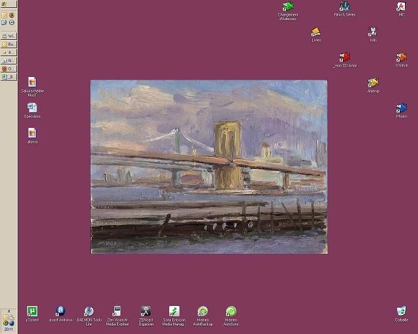The image size is (418, 334).
Task: Launch Memeo AutoBackup shortcut
Action: coord(203,316)
